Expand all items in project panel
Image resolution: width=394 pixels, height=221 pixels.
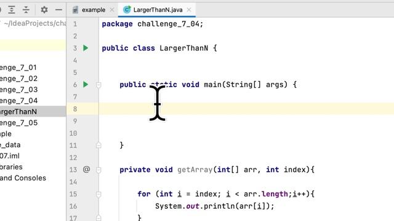click(x=12, y=10)
